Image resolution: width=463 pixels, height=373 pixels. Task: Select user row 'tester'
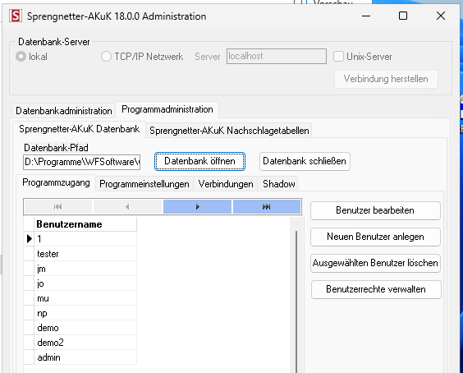pyautogui.click(x=85, y=254)
